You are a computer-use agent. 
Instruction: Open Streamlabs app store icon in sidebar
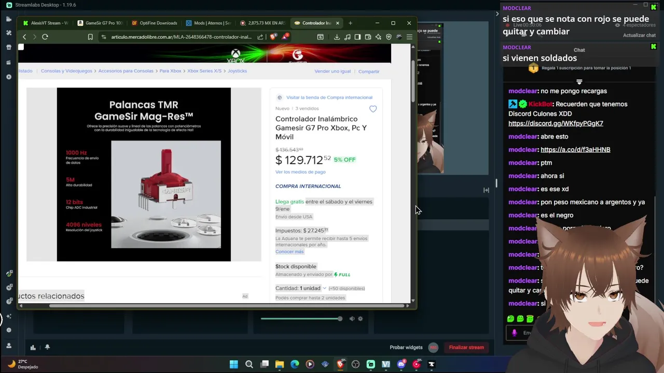click(9, 47)
